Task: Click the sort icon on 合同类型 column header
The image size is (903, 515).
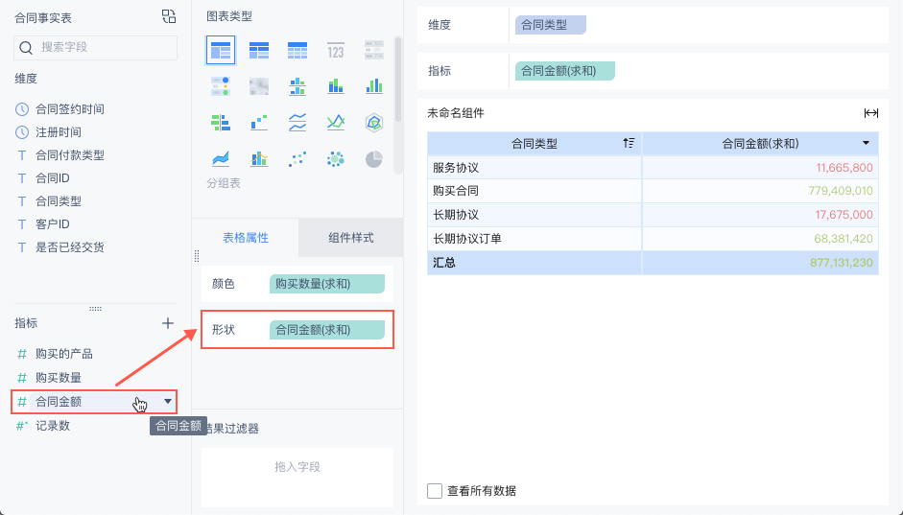Action: pyautogui.click(x=629, y=144)
